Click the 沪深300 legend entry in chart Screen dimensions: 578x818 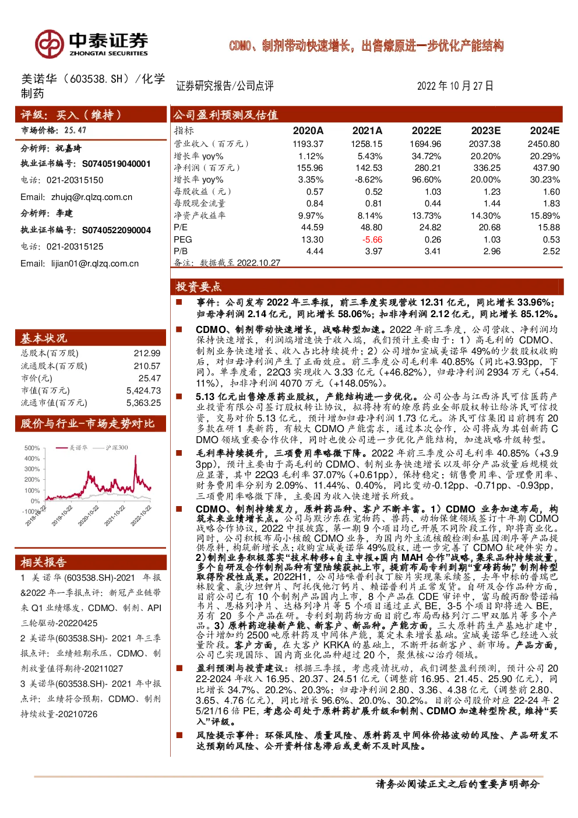coord(111,448)
